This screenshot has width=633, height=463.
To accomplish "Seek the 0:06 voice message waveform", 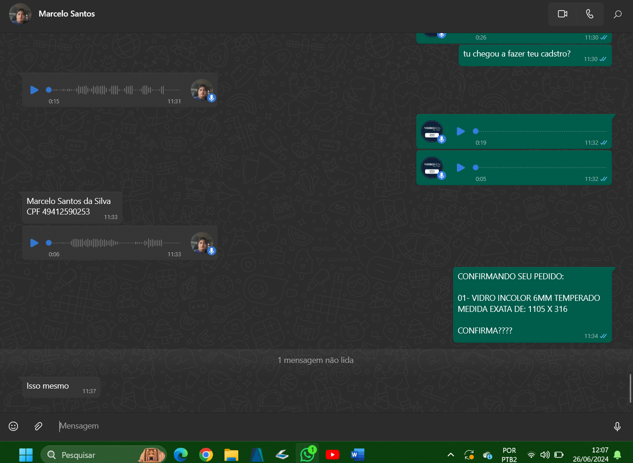I will 114,243.
